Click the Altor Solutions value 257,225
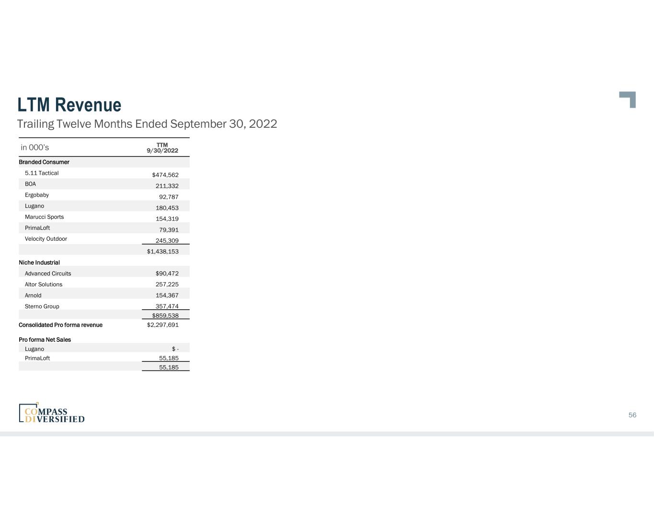The height and width of the screenshot is (505, 654). 167,284
